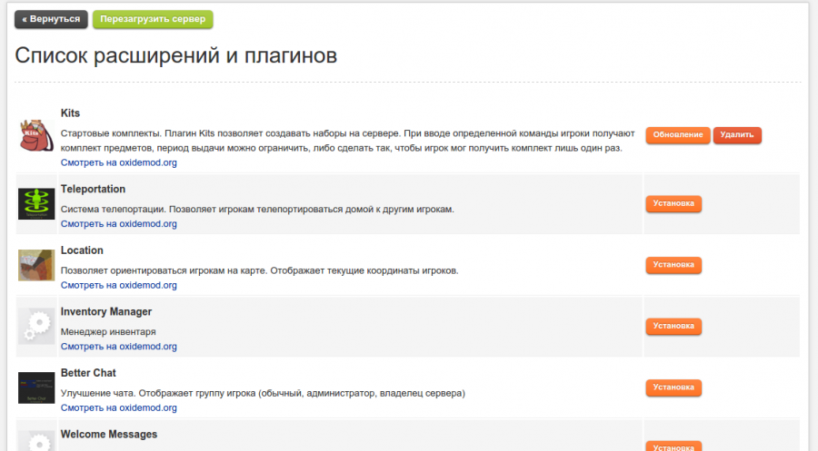
Task: Click the Kits plugin icon
Action: [36, 135]
